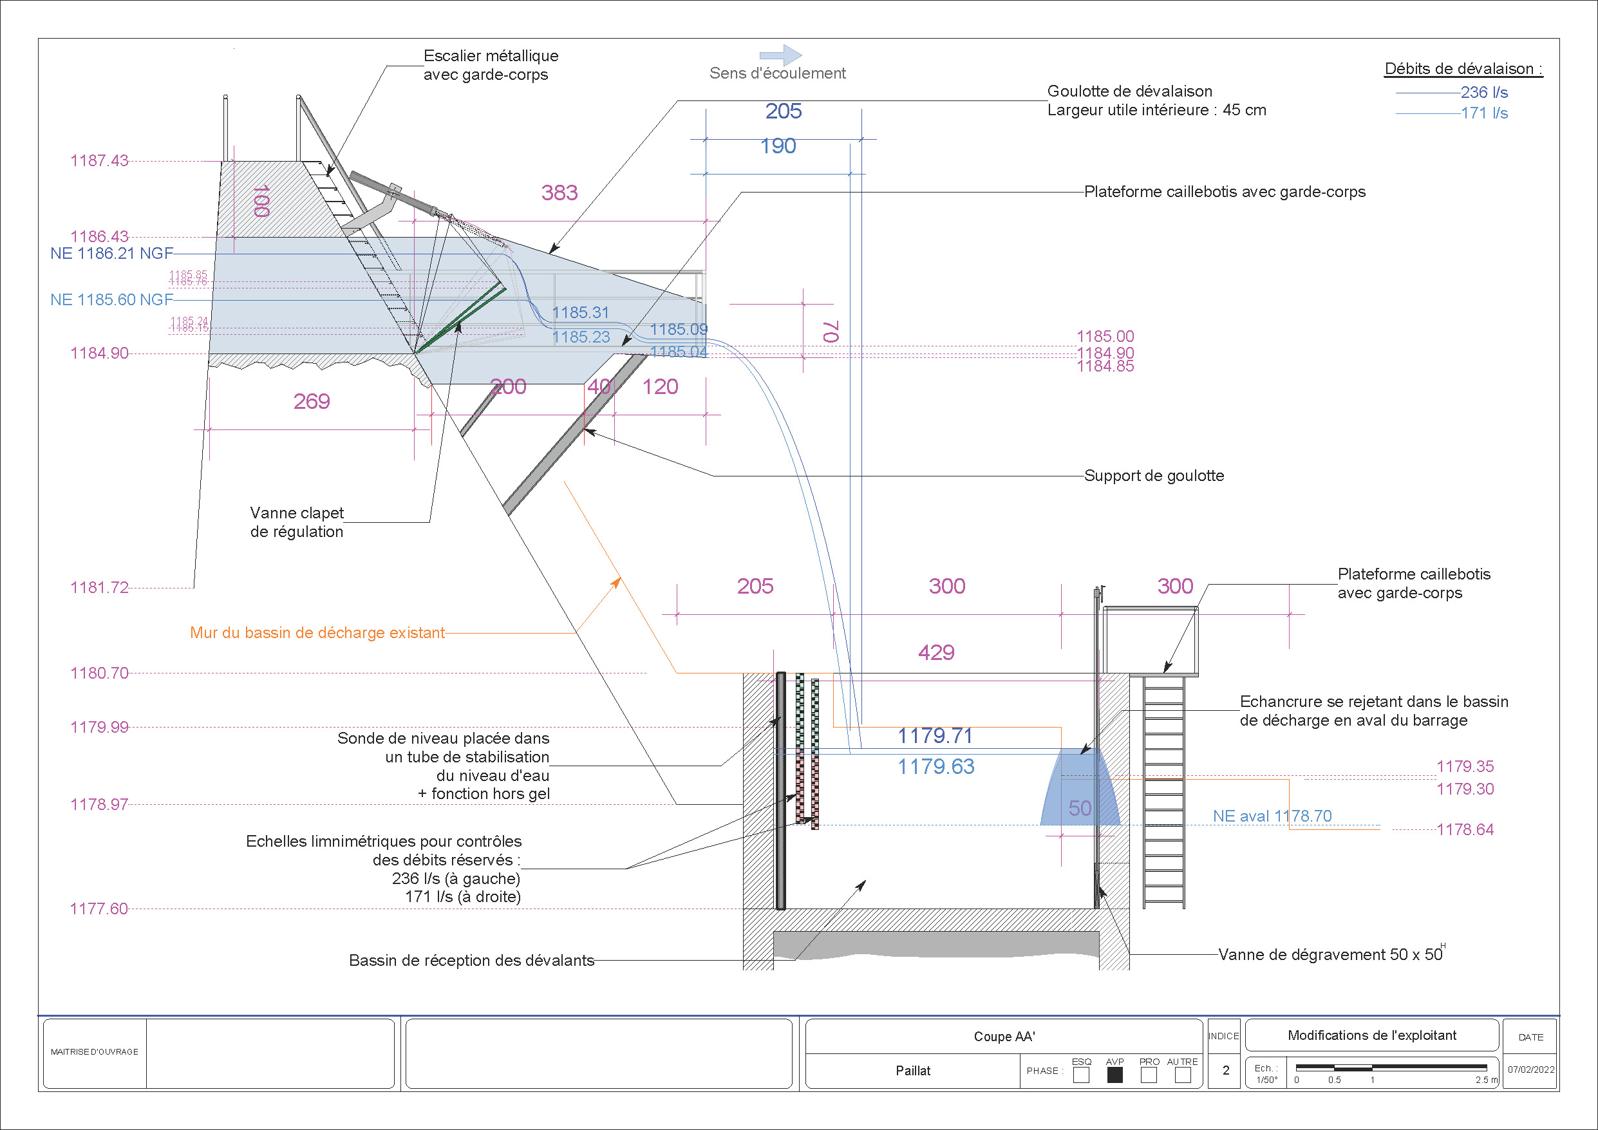The height and width of the screenshot is (1130, 1598).
Task: Click the date 07/02/2022 field
Action: point(1530,1069)
